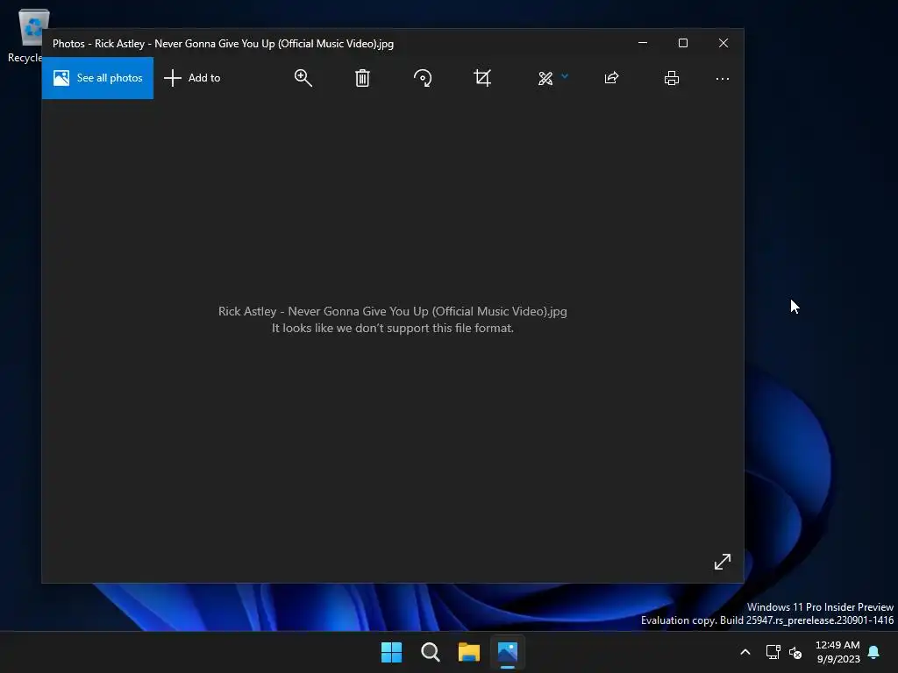Open network status tray icon
Viewport: 898px width, 673px height.
[773, 652]
